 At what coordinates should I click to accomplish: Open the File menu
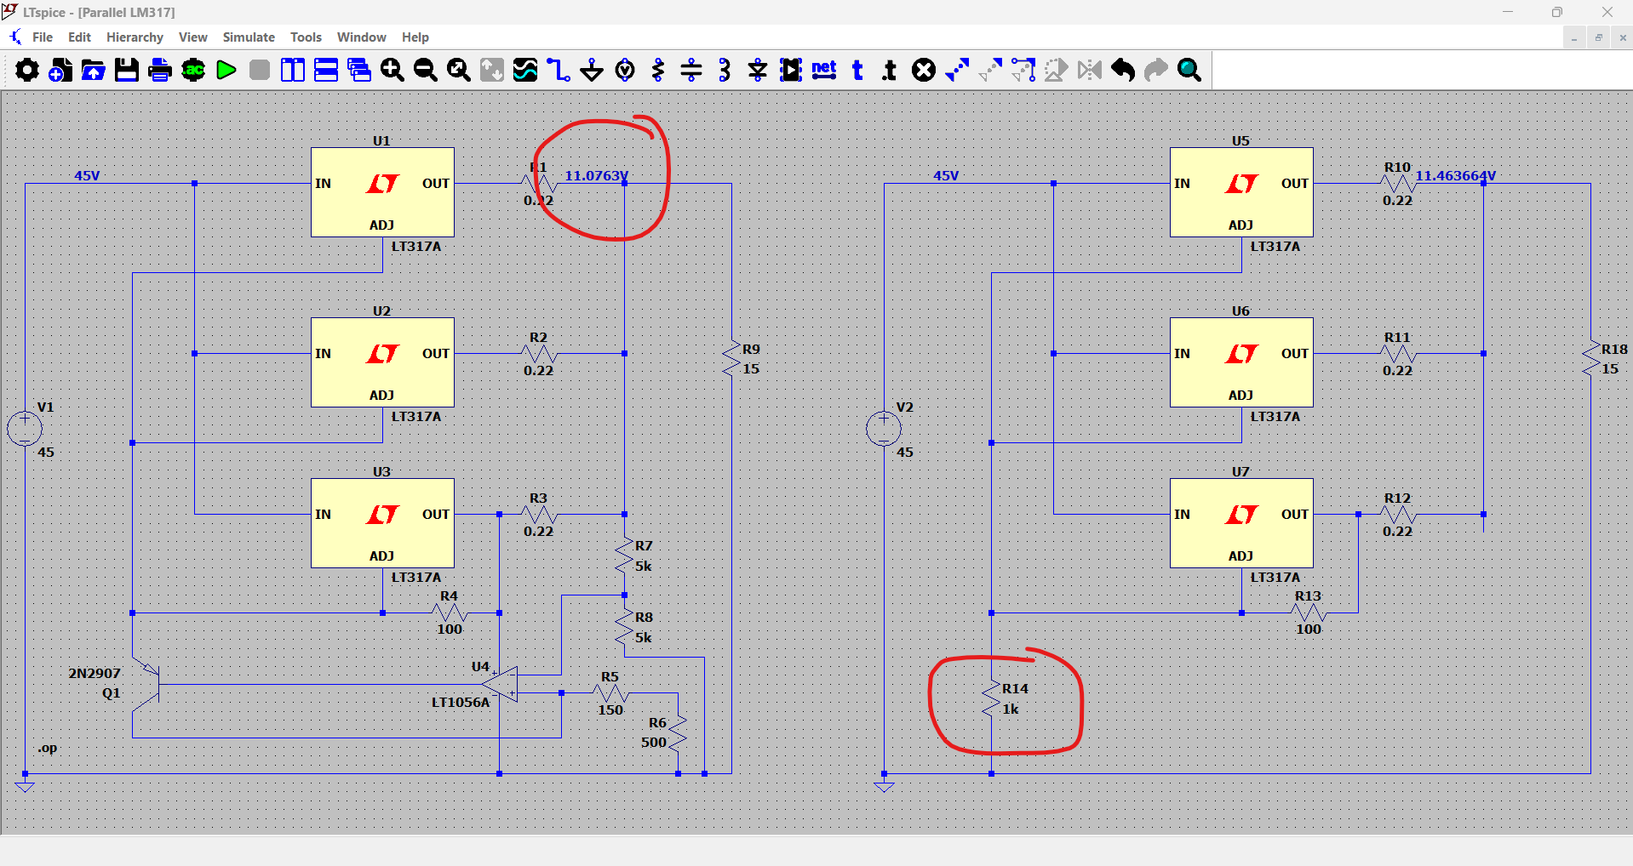[x=43, y=37]
